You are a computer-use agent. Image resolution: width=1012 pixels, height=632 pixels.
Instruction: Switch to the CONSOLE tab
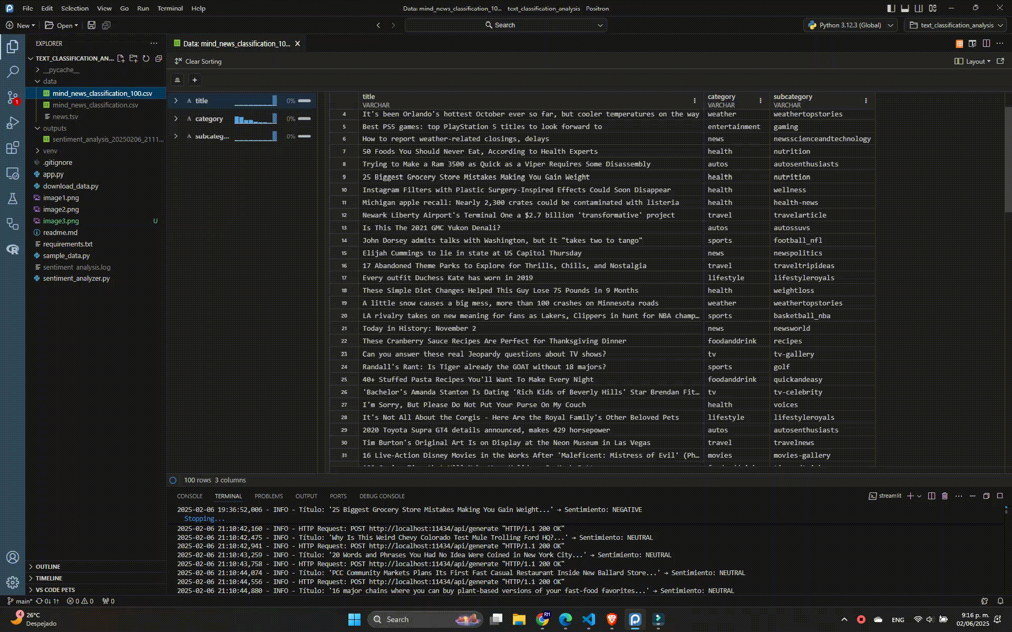(190, 496)
